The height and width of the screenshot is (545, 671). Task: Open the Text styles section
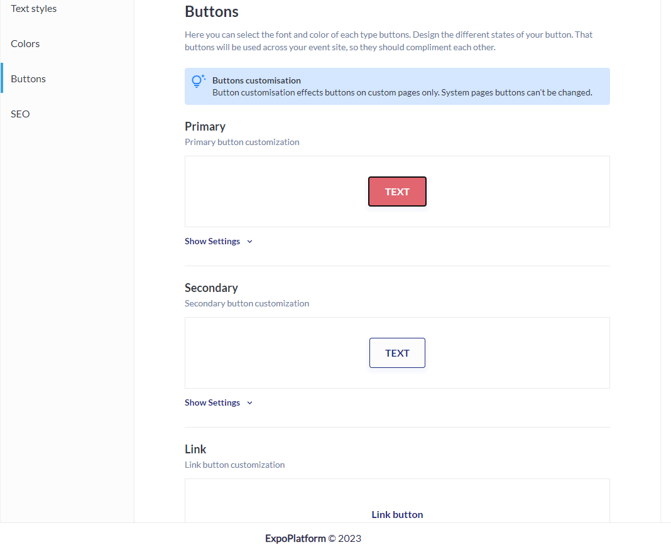pyautogui.click(x=34, y=9)
